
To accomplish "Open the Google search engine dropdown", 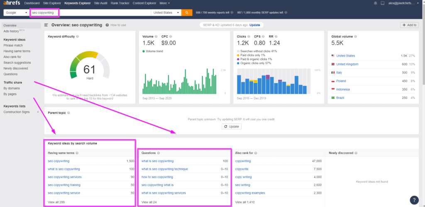I will (x=16, y=13).
